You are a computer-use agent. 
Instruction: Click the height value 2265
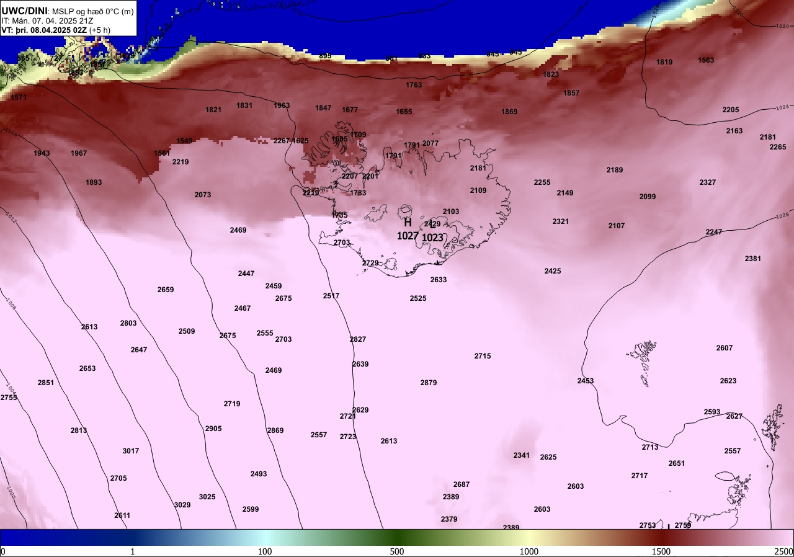(x=778, y=147)
